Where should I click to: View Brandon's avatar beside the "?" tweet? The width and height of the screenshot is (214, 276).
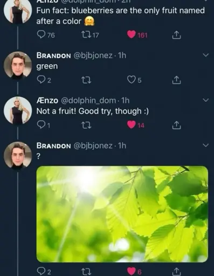[18, 155]
